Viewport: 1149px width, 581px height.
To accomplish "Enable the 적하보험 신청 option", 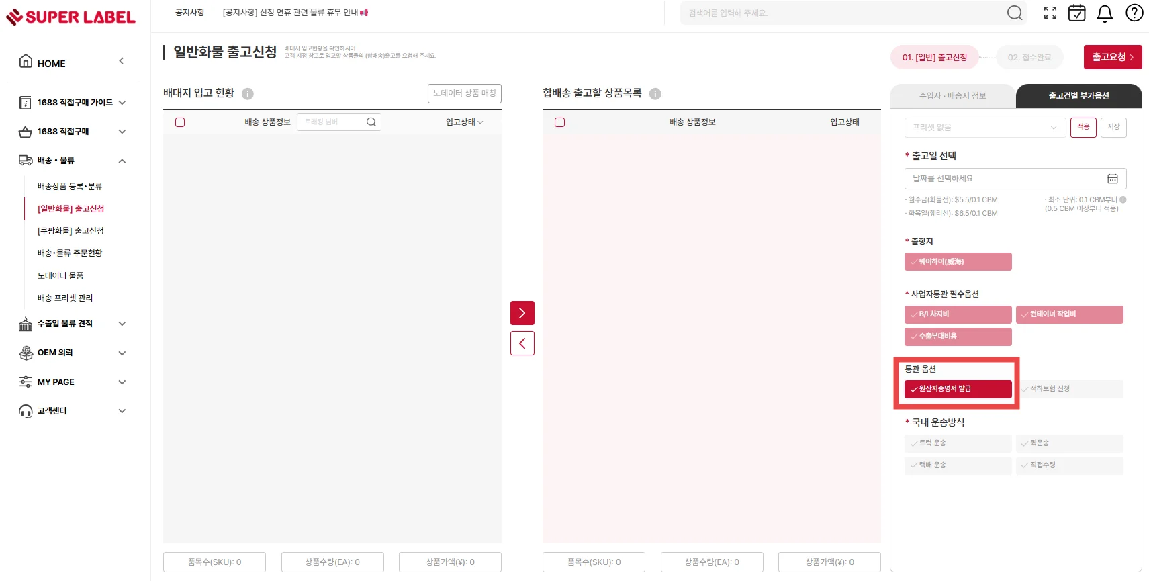I will click(x=1070, y=389).
